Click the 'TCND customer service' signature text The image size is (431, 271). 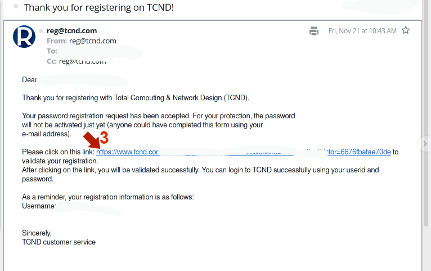point(59,242)
